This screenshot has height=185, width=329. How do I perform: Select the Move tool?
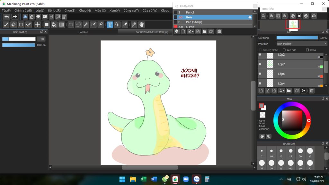[x=37, y=25]
